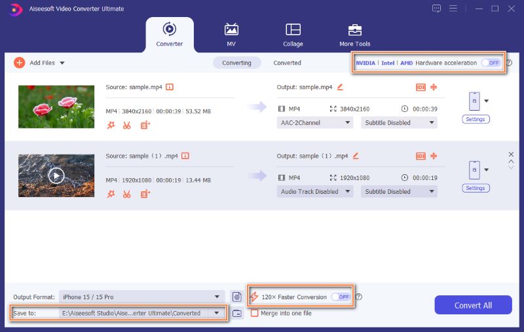Screen dimensions: 524x332
Task: Move sample (1).mp4 down in list
Action: pyautogui.click(x=511, y=168)
